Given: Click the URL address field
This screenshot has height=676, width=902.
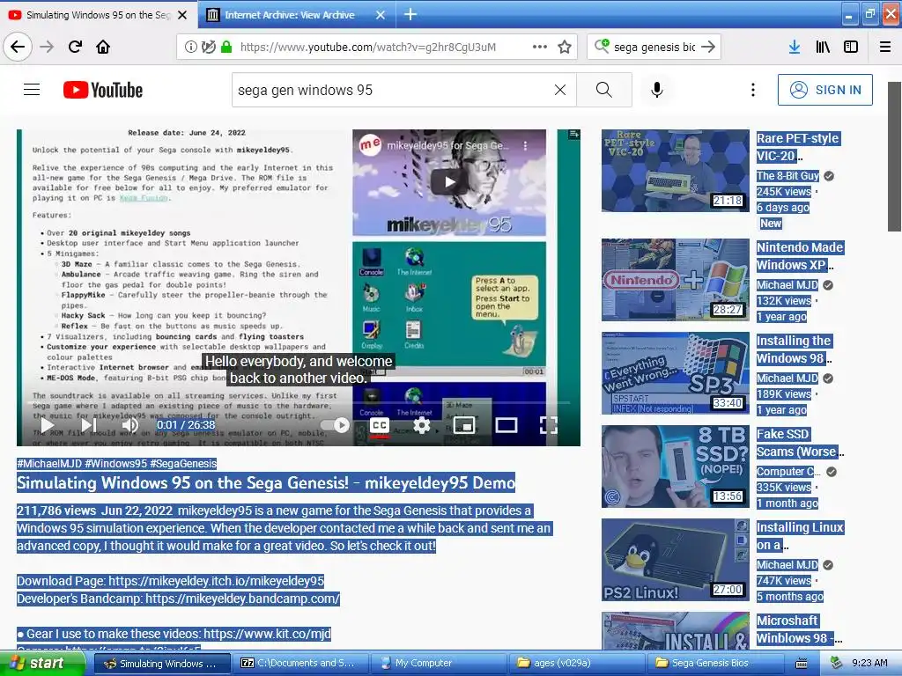Looking at the screenshot, I should click(367, 48).
